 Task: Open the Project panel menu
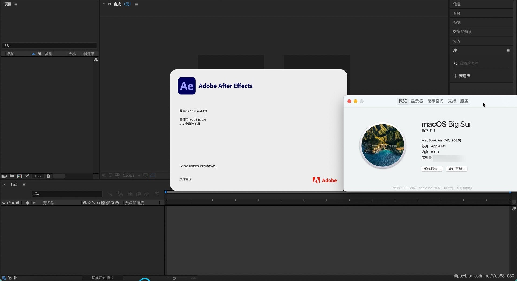coord(16,4)
